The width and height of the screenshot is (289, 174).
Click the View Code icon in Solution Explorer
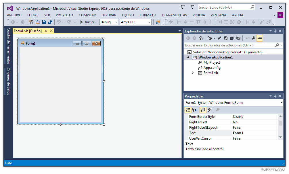(x=247, y=38)
